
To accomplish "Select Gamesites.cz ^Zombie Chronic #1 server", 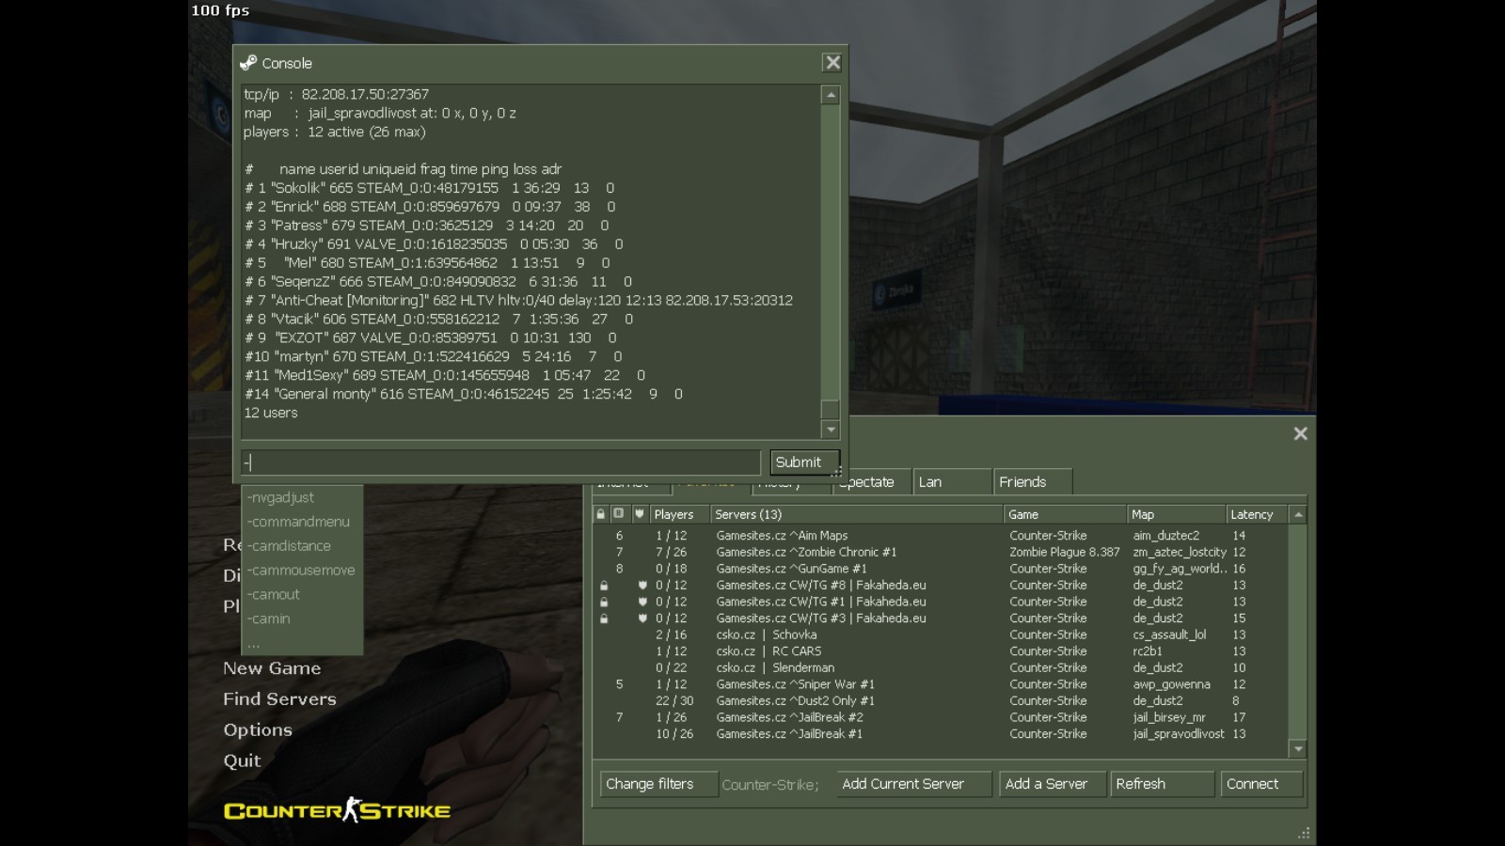I will (941, 553).
